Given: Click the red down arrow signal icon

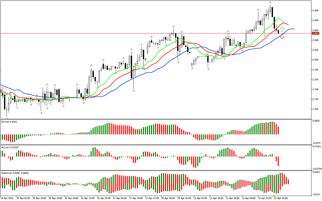Looking at the screenshot, I should tap(282, 37).
